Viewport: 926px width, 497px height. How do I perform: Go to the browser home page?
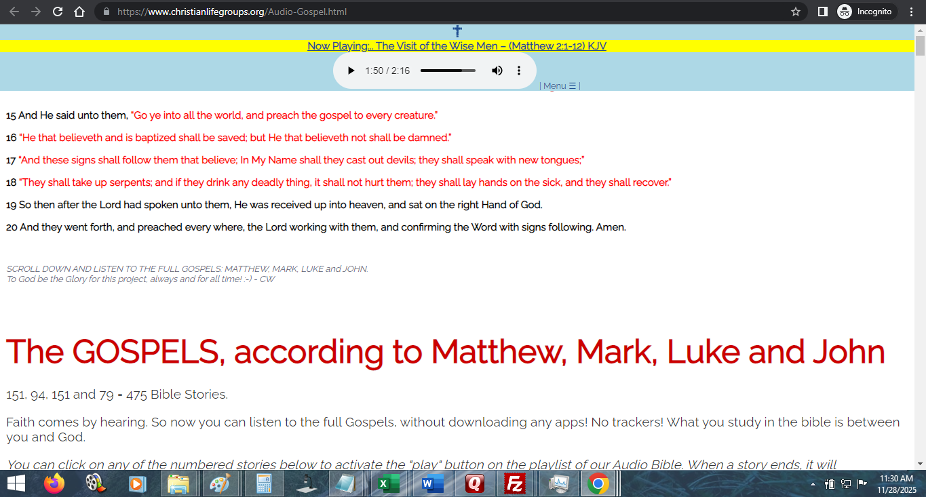[x=79, y=12]
